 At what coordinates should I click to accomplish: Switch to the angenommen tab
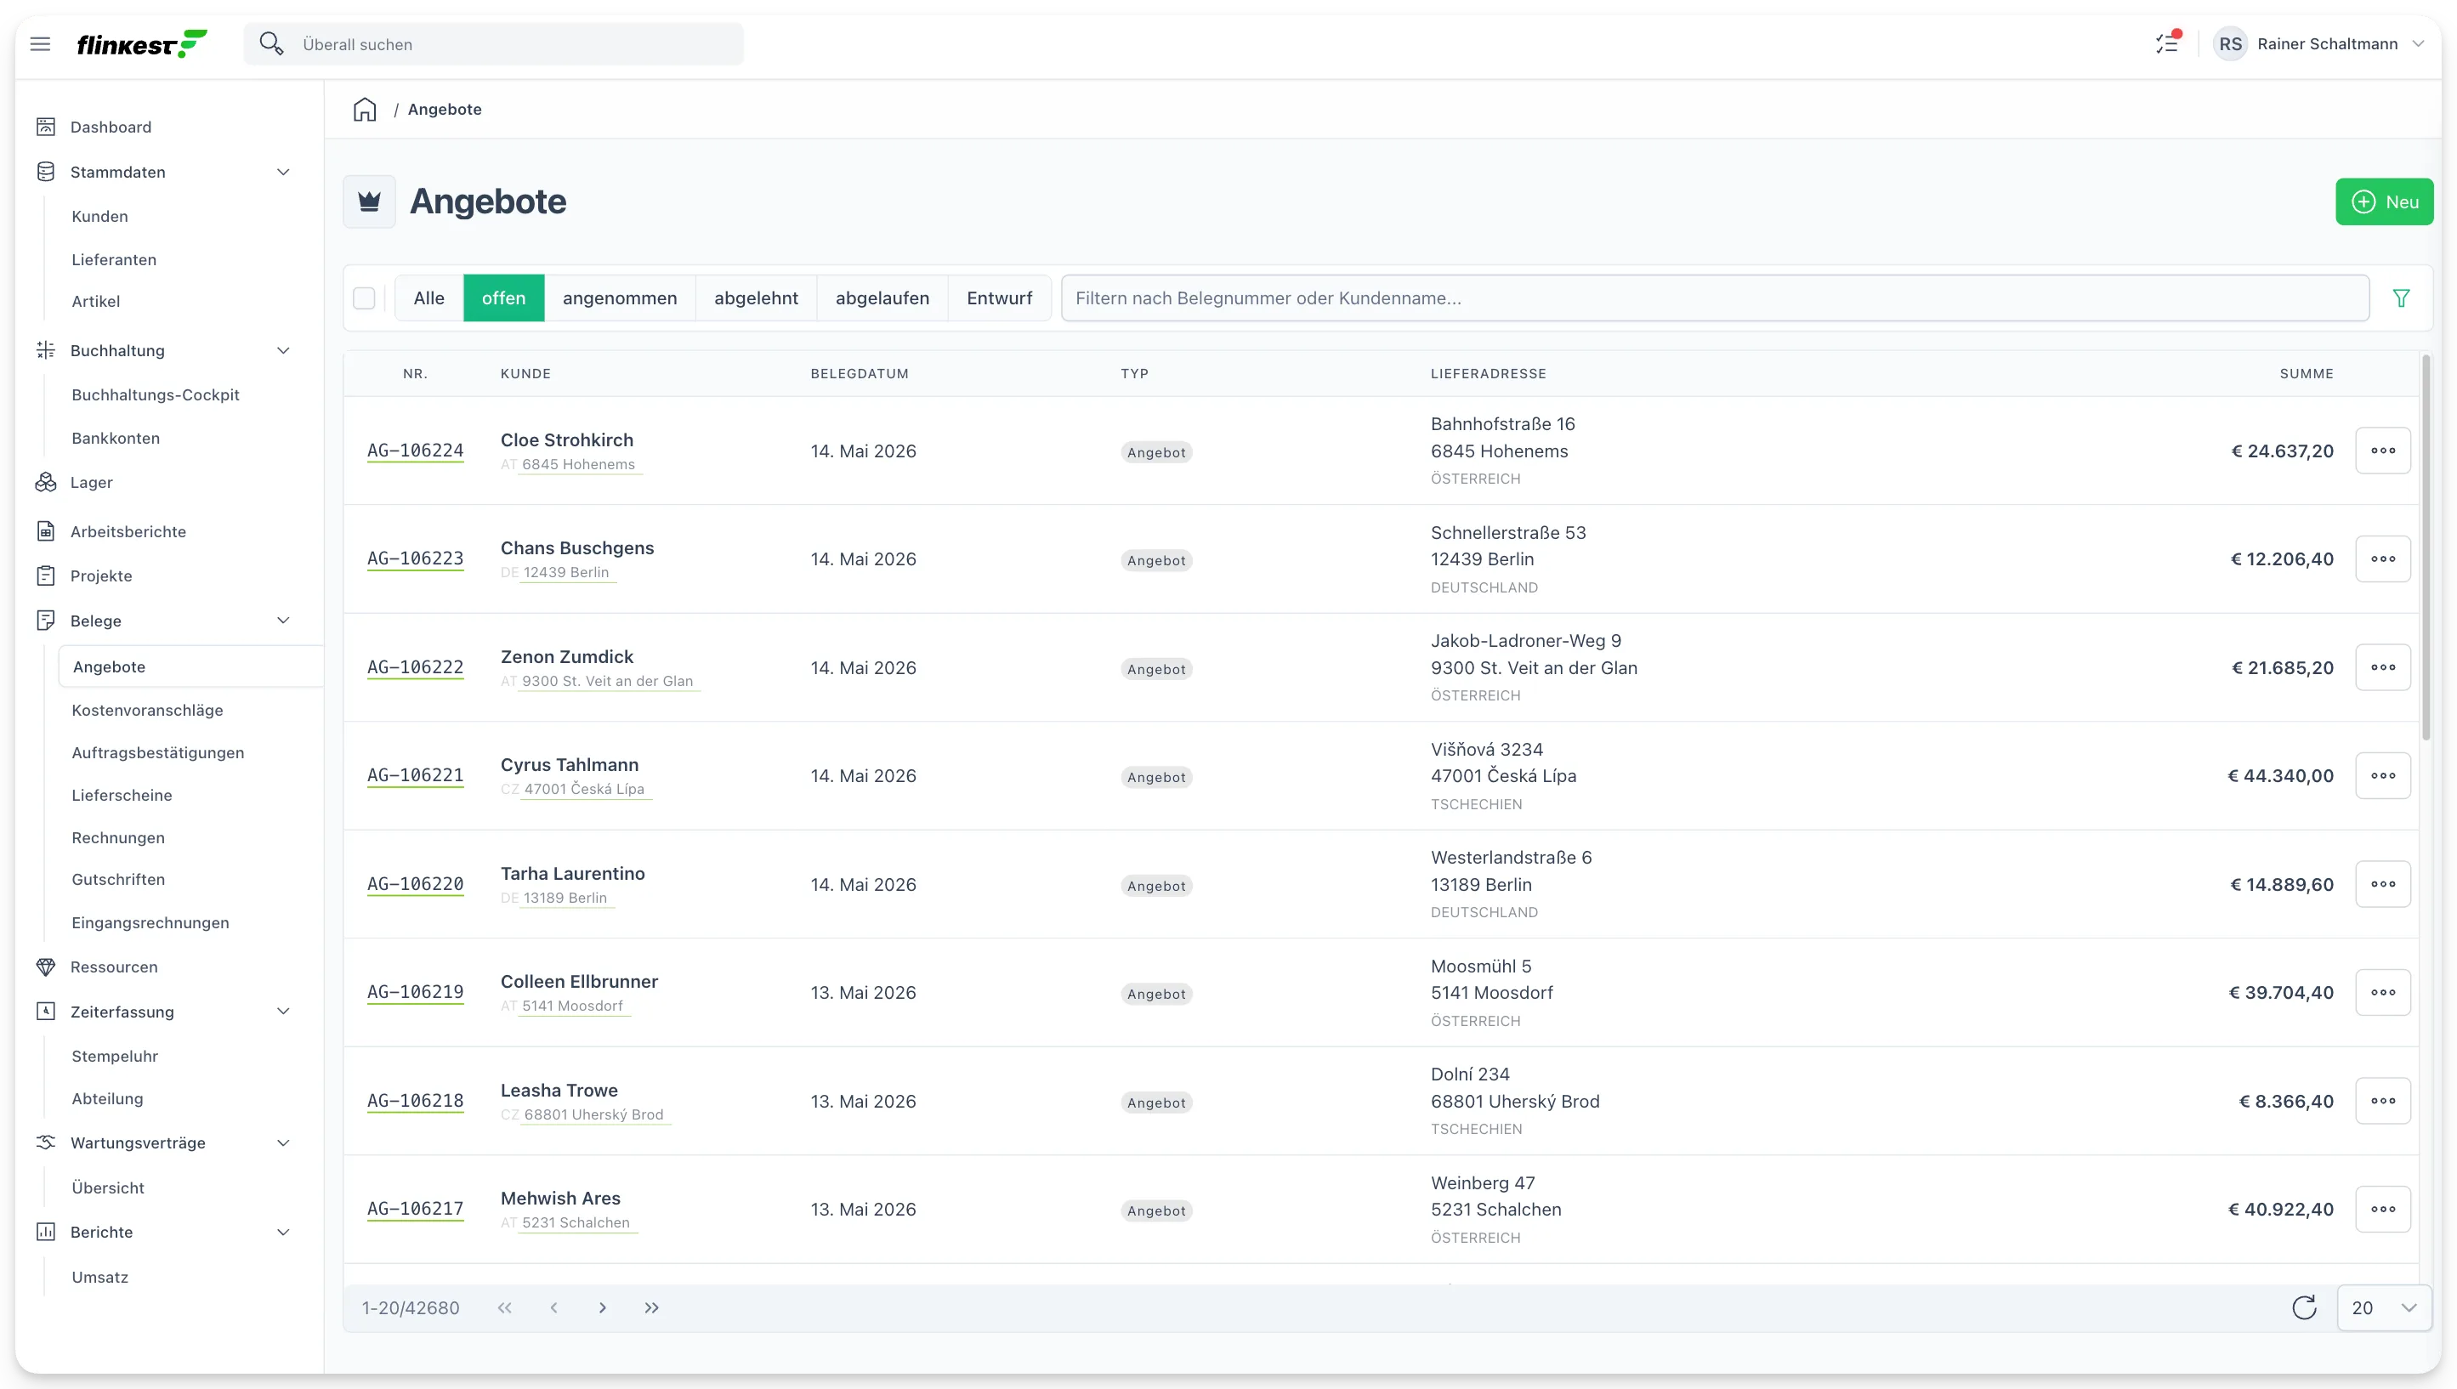pyautogui.click(x=620, y=298)
